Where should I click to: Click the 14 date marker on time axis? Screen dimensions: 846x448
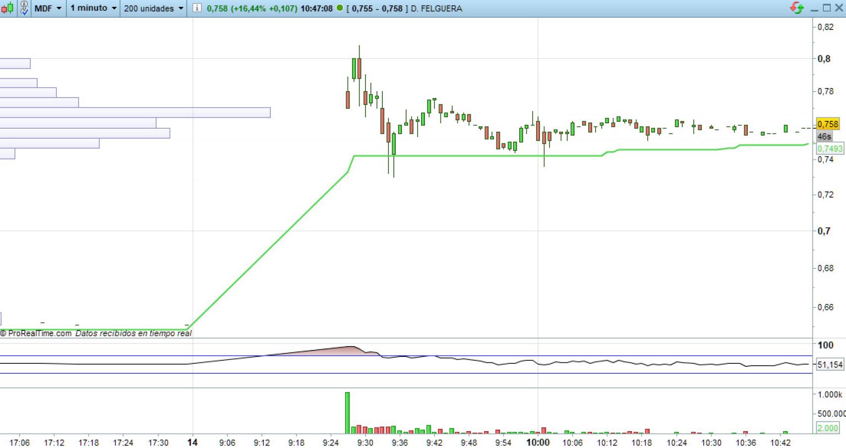point(192,443)
